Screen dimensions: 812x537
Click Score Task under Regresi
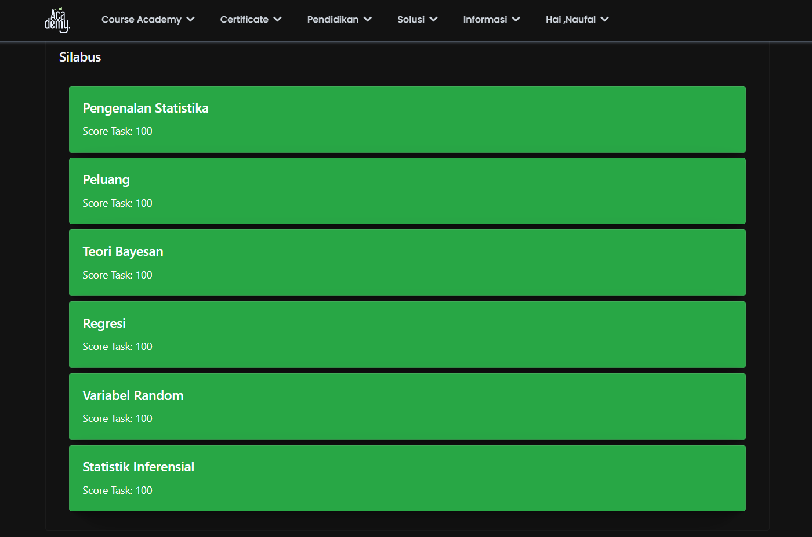pyautogui.click(x=117, y=347)
